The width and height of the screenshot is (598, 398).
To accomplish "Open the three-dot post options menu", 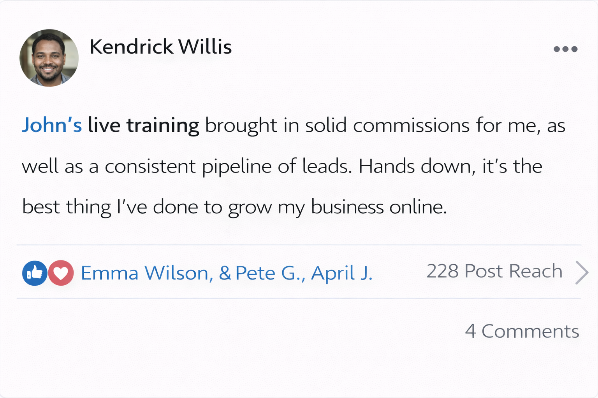I will [565, 49].
